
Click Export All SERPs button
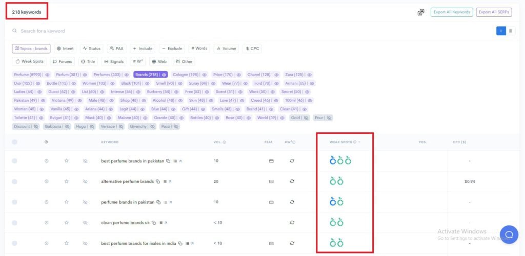click(x=494, y=12)
